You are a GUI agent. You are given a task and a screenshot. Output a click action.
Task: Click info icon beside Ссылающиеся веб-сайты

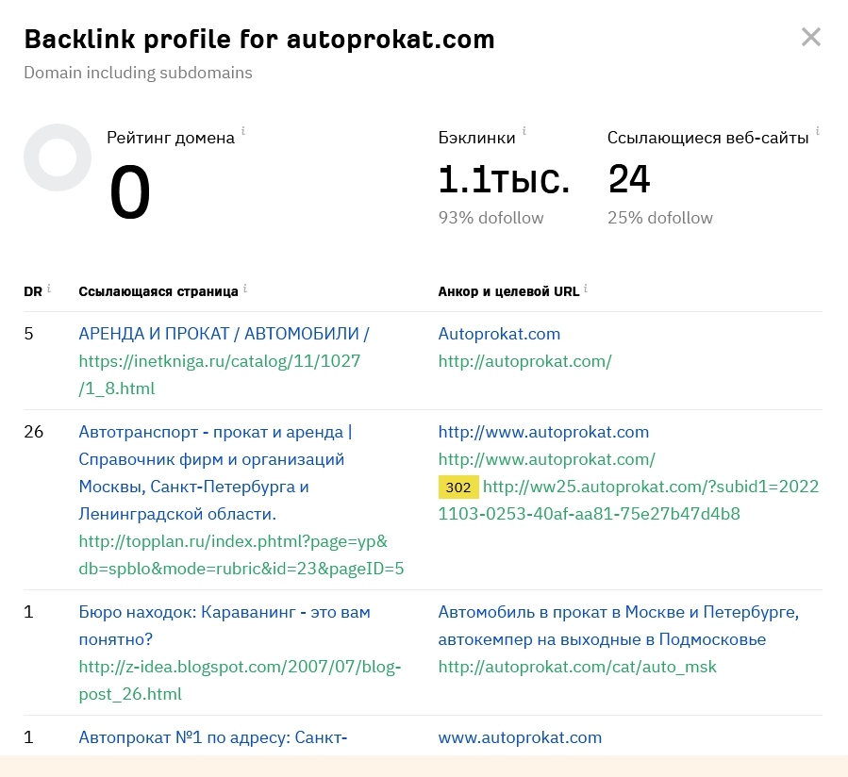pos(818,131)
